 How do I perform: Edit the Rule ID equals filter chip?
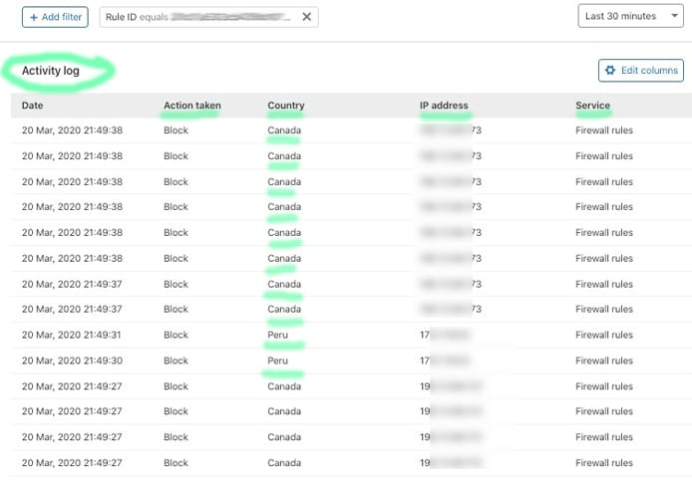(x=199, y=17)
